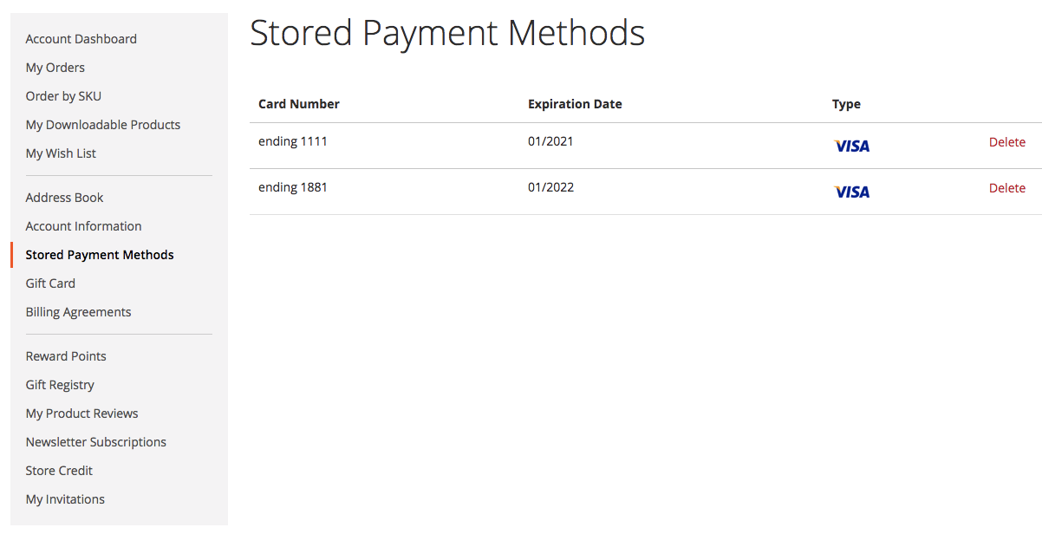Open Order by SKU link
The width and height of the screenshot is (1042, 534).
[x=63, y=96]
